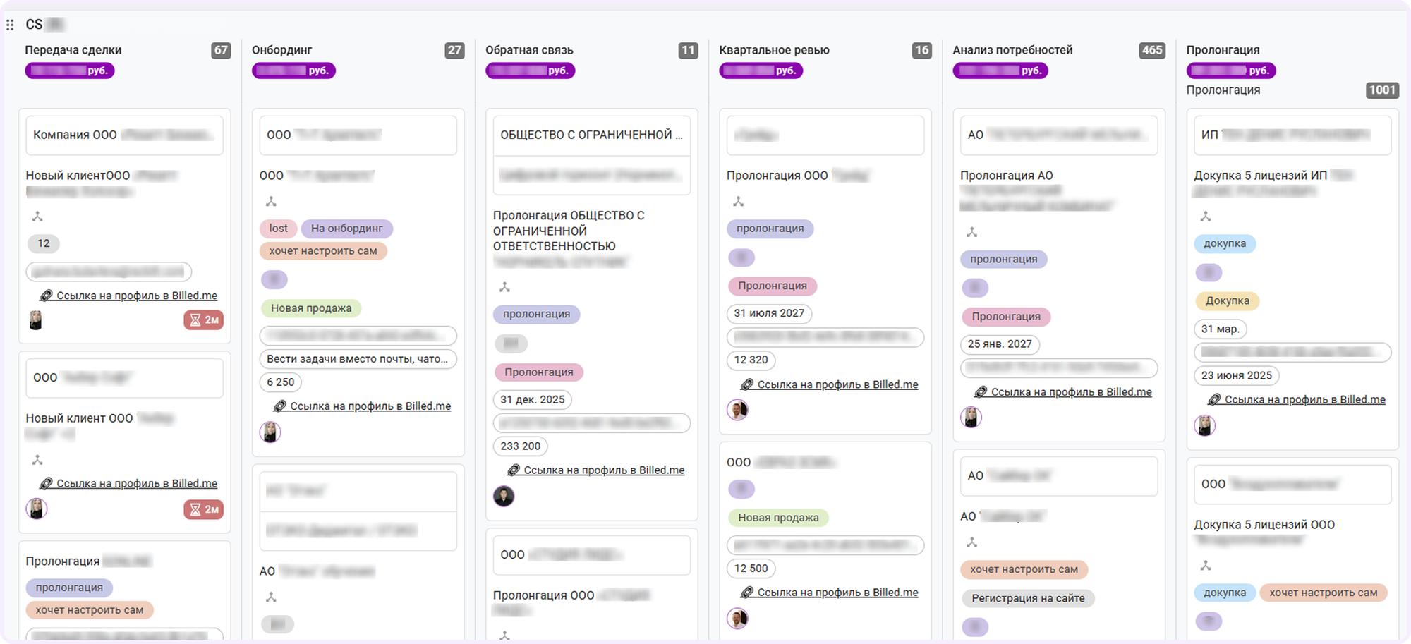Click the purple руб. amount badge under Онбординг
This screenshot has height=644, width=1411.
[293, 71]
